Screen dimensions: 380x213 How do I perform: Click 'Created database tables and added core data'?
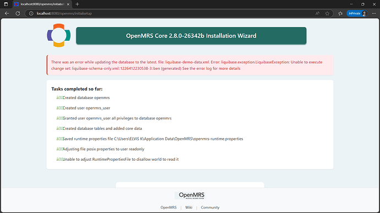[99, 128]
